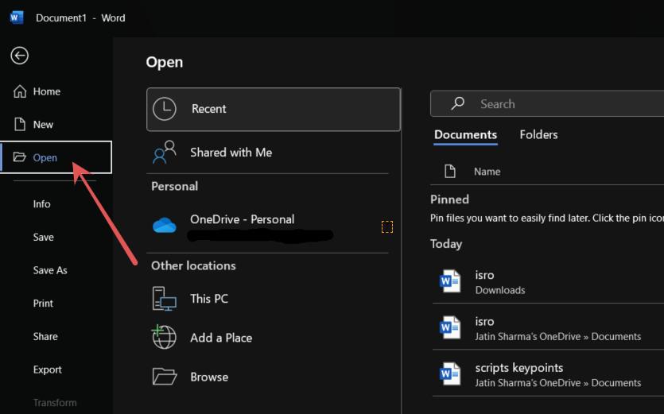Click the Add a Place globe icon
This screenshot has height=414, width=664.
pyautogui.click(x=165, y=337)
